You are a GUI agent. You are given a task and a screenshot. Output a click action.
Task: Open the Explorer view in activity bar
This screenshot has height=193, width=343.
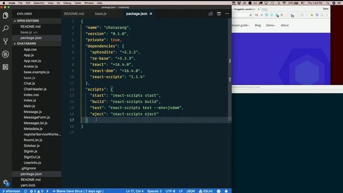coord(5,16)
